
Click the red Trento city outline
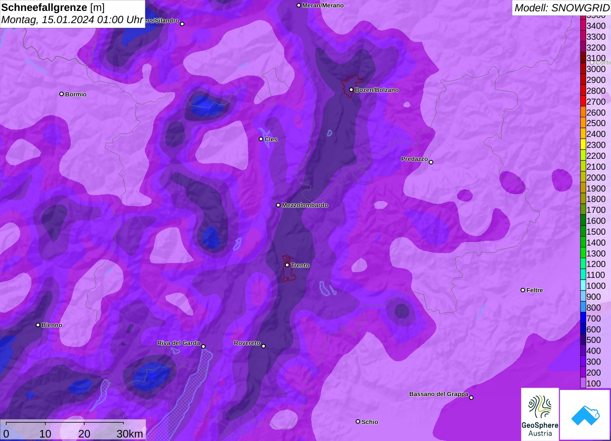[x=288, y=268]
